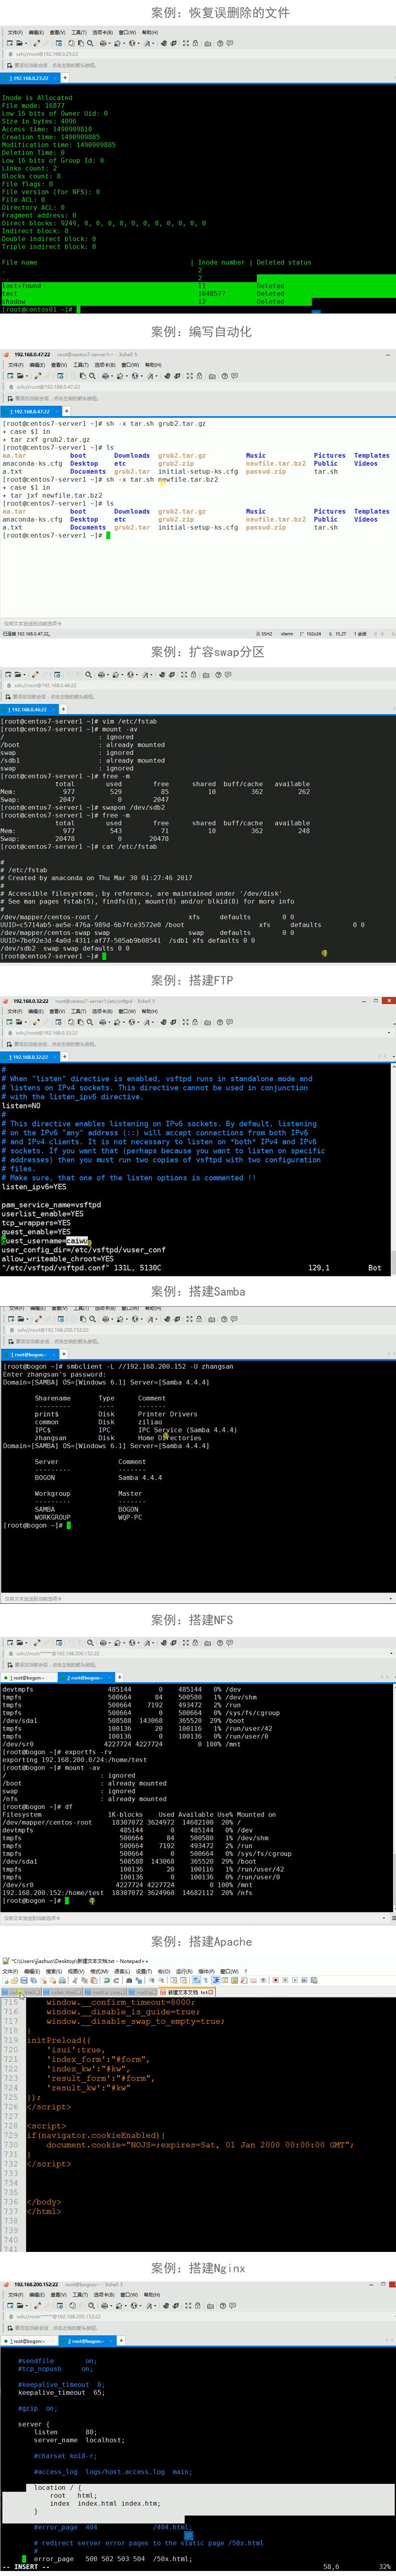This screenshot has height=2576, width=396.
Task: Click New session icon in 192.168.0.47:22 toolbar
Action: click(10, 376)
